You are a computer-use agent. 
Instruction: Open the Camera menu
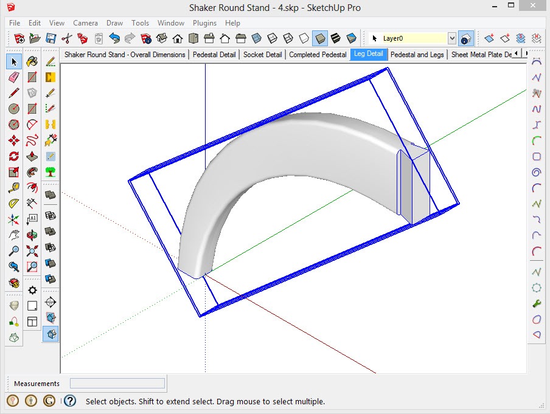tap(85, 22)
